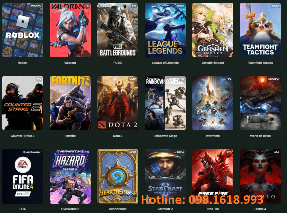
Task: Click the Dota 2 title text
Action: 118,136
